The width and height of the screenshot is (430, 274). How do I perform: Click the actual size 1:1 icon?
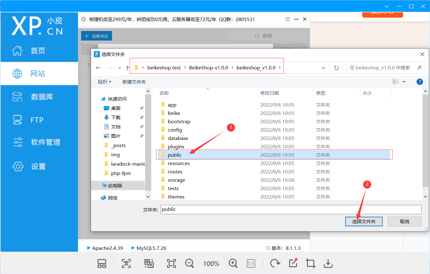(251, 263)
